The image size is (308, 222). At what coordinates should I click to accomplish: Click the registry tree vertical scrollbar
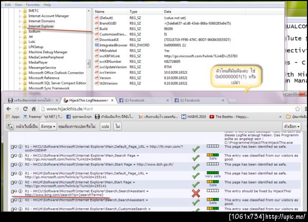pos(89,63)
